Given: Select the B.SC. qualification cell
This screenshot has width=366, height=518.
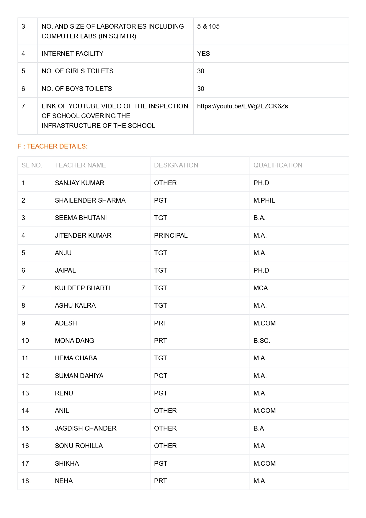Looking at the screenshot, I should pos(262,341).
